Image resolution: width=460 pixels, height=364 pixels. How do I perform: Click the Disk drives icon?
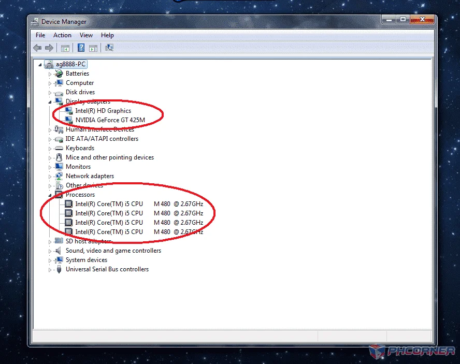click(x=59, y=93)
